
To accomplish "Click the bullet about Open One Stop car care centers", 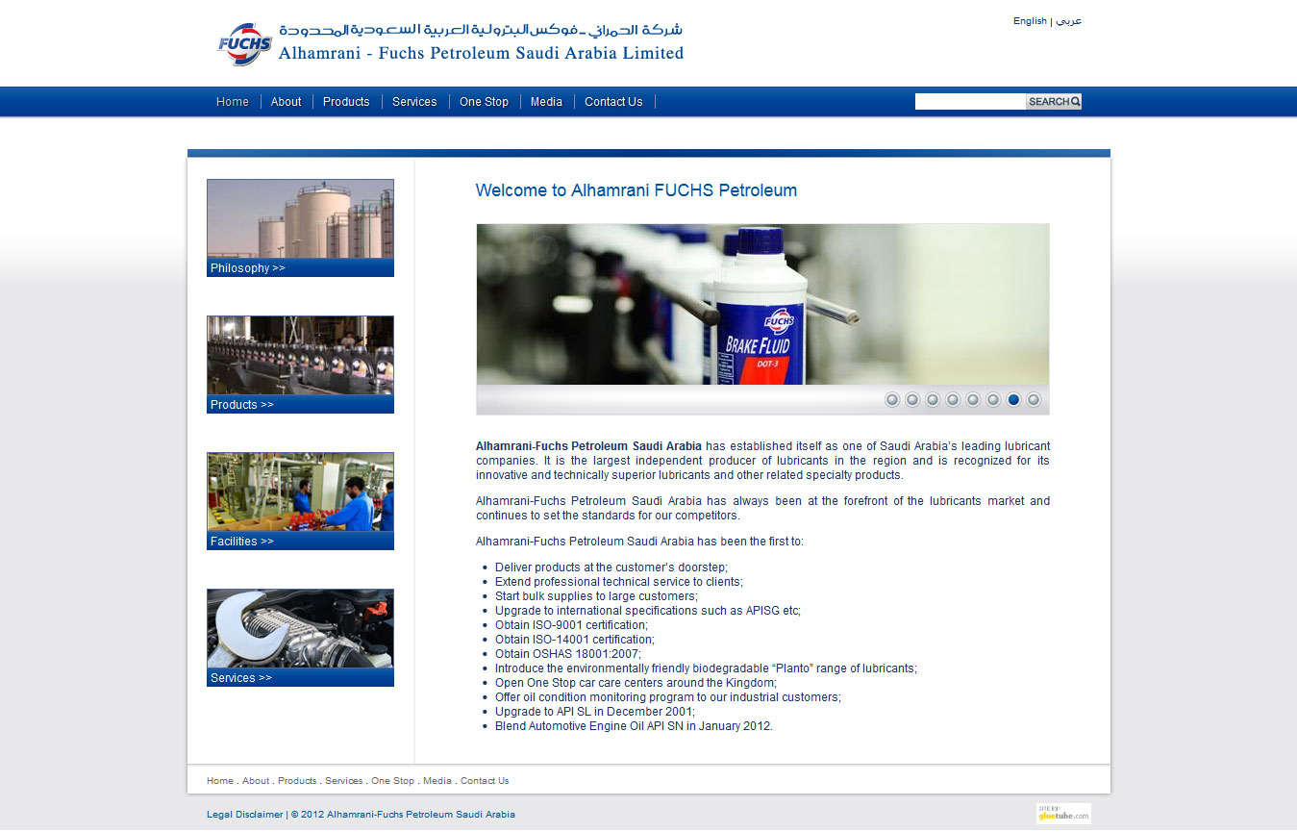I will (636, 683).
